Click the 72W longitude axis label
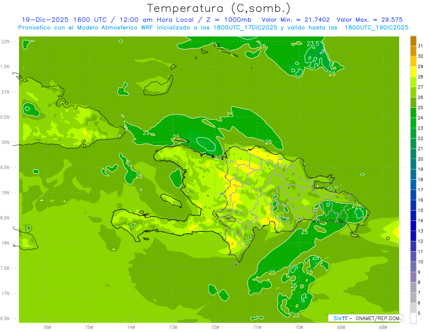Image resolution: width=430 pixels, height=332 pixels. tap(215, 327)
